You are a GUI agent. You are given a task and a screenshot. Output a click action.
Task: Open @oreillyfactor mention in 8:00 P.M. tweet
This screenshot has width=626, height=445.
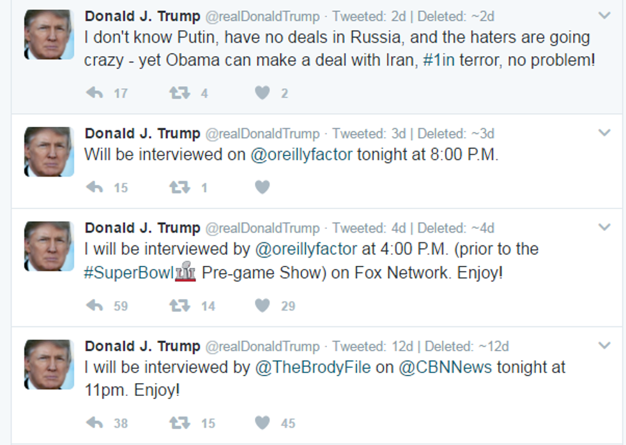pos(302,155)
